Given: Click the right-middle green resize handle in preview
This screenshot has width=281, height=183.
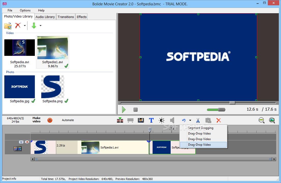Looking at the screenshot, I should [256, 57].
